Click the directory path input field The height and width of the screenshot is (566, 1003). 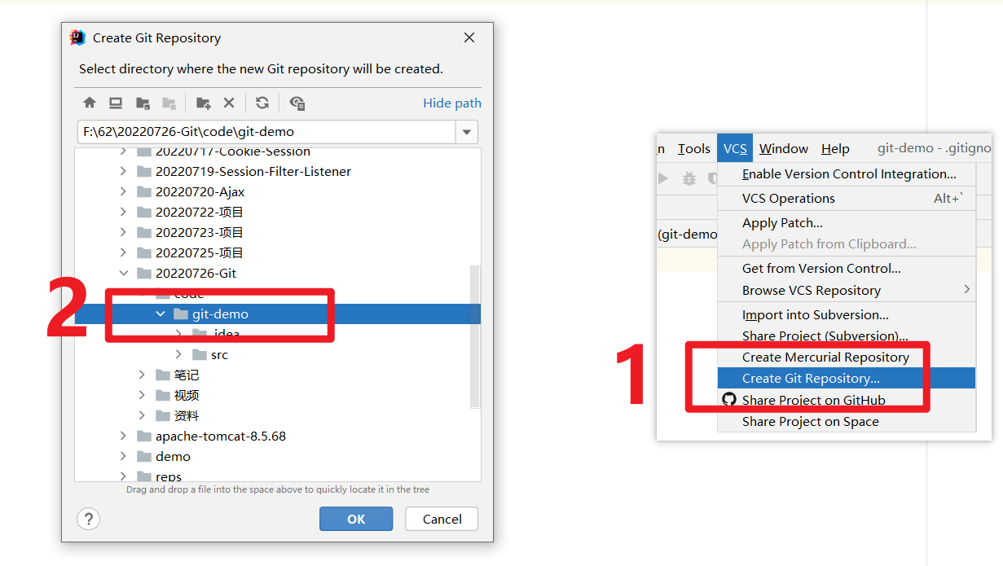click(x=266, y=132)
